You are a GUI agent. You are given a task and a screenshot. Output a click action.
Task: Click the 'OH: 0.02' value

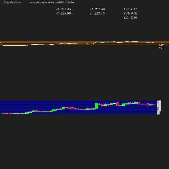tap(131, 14)
